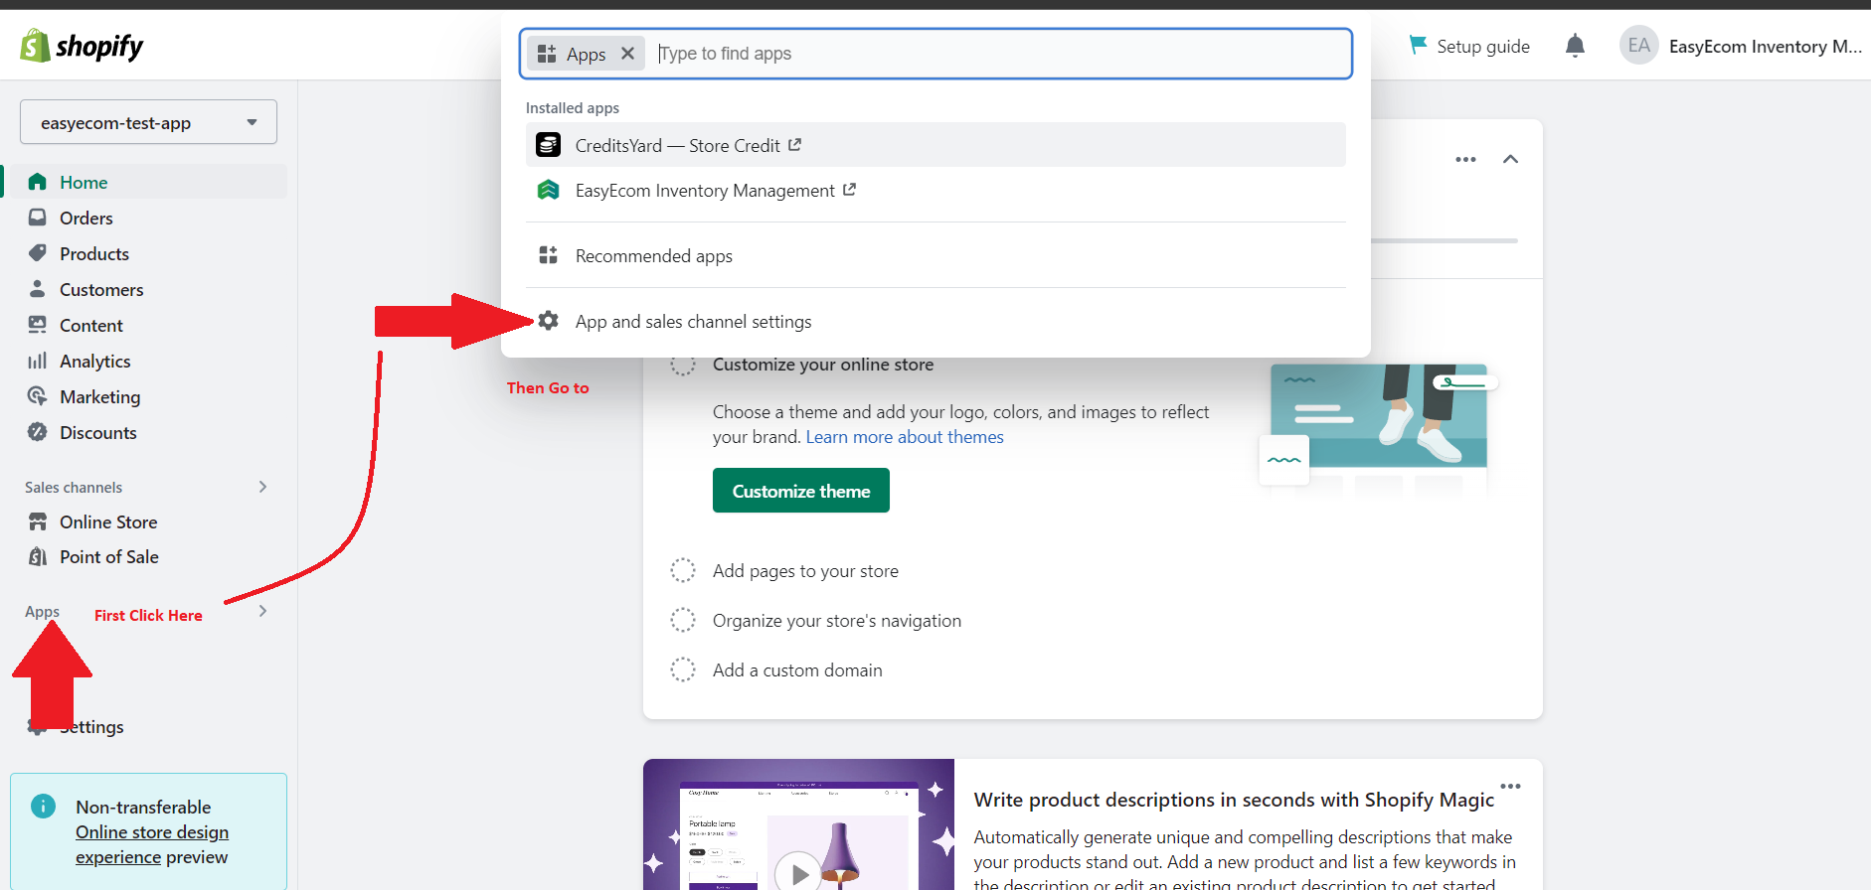Click the Discounts badge icon
Viewport: 1871px width, 890px height.
click(38, 432)
